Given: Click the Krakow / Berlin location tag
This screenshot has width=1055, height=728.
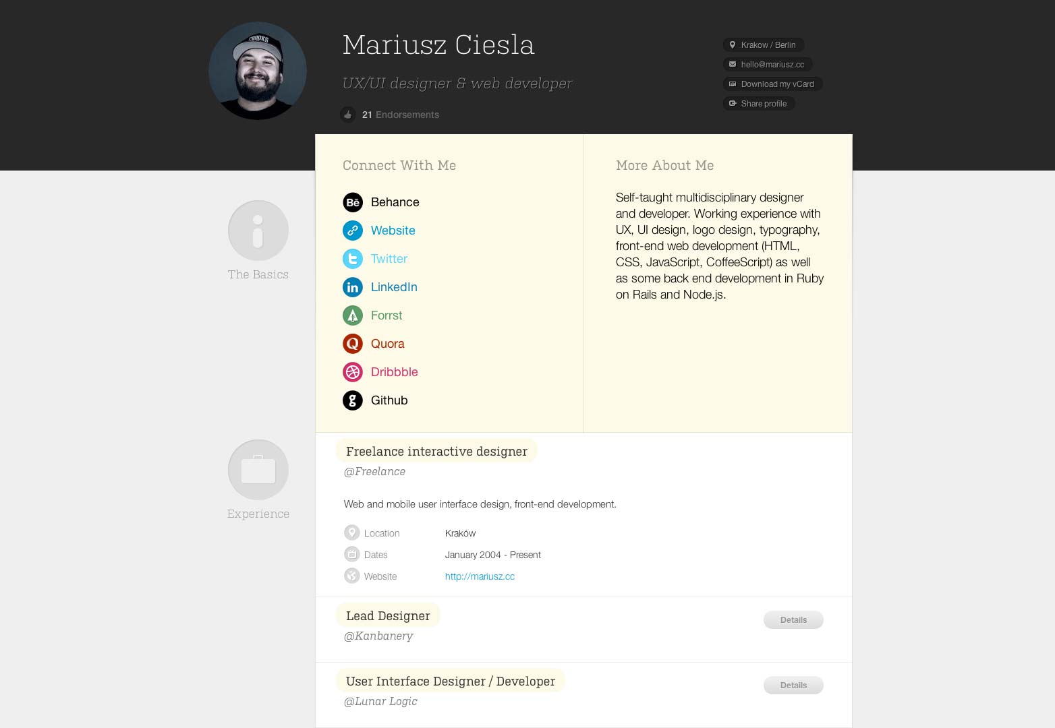Looking at the screenshot, I should [x=764, y=45].
